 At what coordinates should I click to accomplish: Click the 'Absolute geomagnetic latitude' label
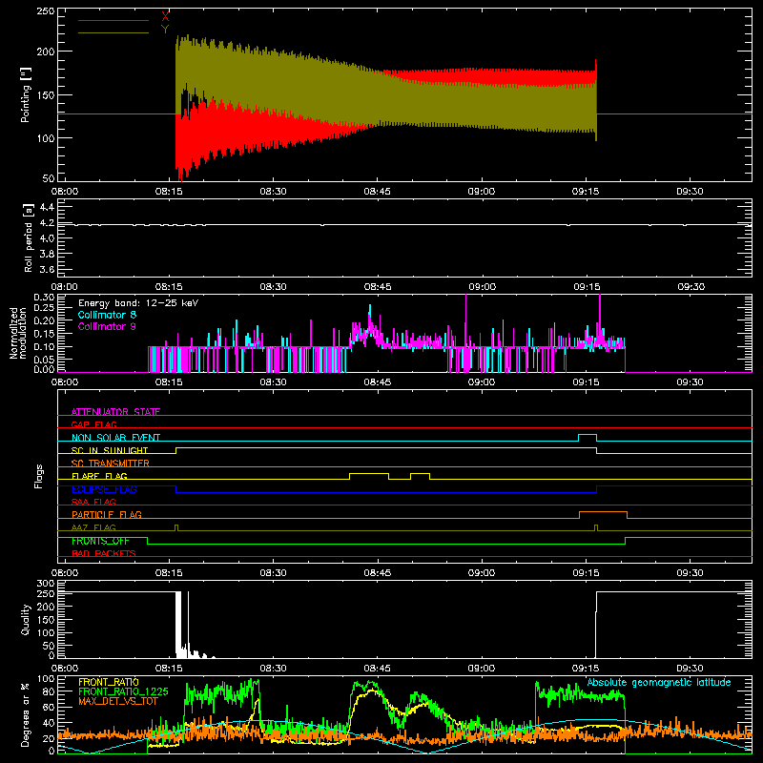coord(659,682)
